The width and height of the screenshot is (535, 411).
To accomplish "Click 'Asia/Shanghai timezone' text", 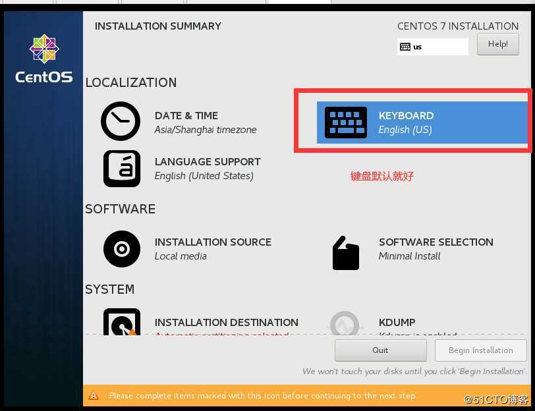I will pos(206,130).
